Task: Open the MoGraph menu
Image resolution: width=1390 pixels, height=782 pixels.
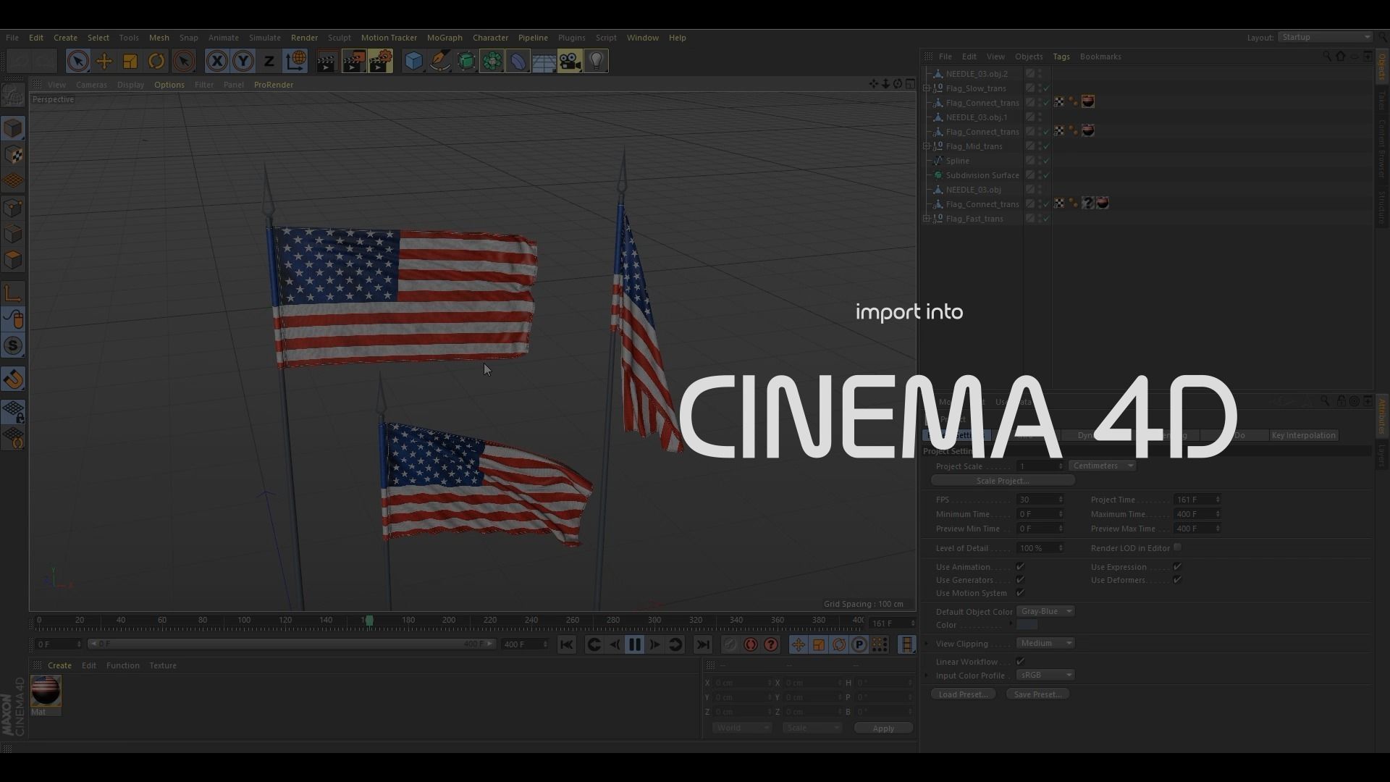Action: pos(445,38)
